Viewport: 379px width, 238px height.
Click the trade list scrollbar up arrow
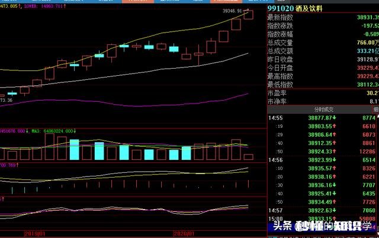point(378,116)
